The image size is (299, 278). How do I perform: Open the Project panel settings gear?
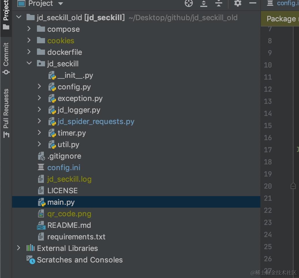tap(238, 3)
